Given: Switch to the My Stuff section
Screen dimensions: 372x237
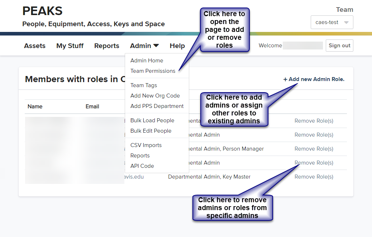Looking at the screenshot, I should [x=70, y=46].
